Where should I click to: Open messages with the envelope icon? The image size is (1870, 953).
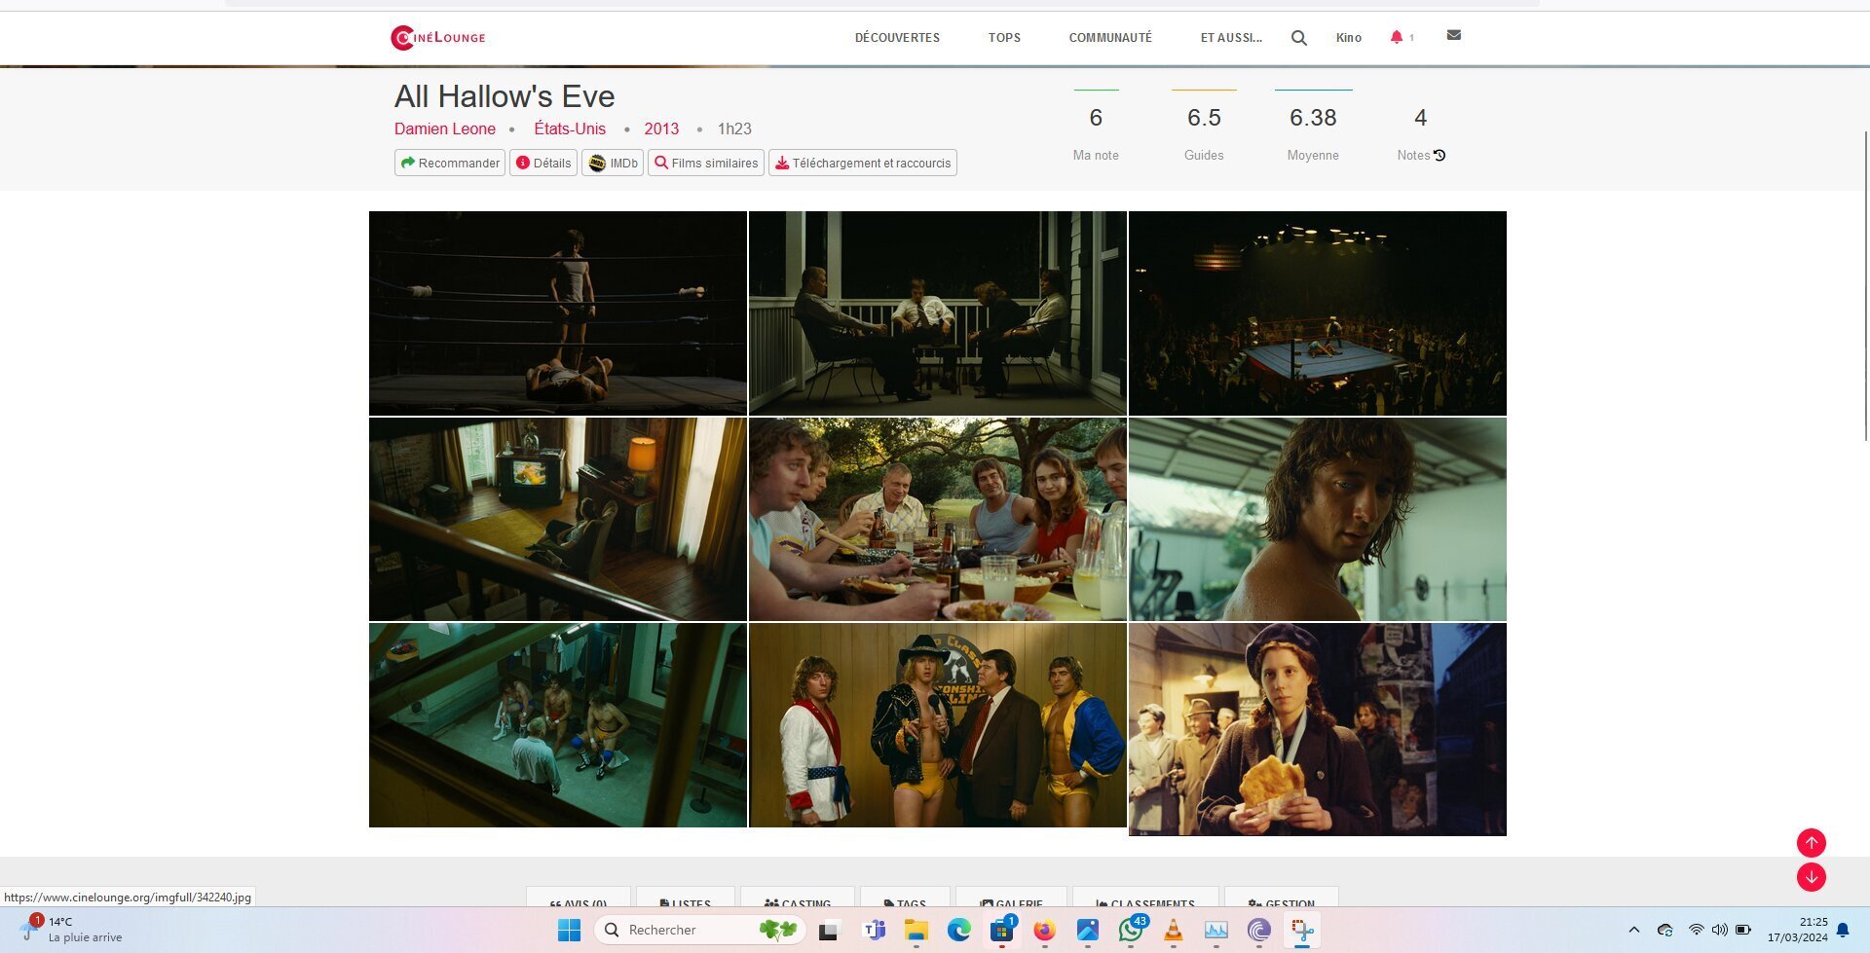pos(1453,35)
